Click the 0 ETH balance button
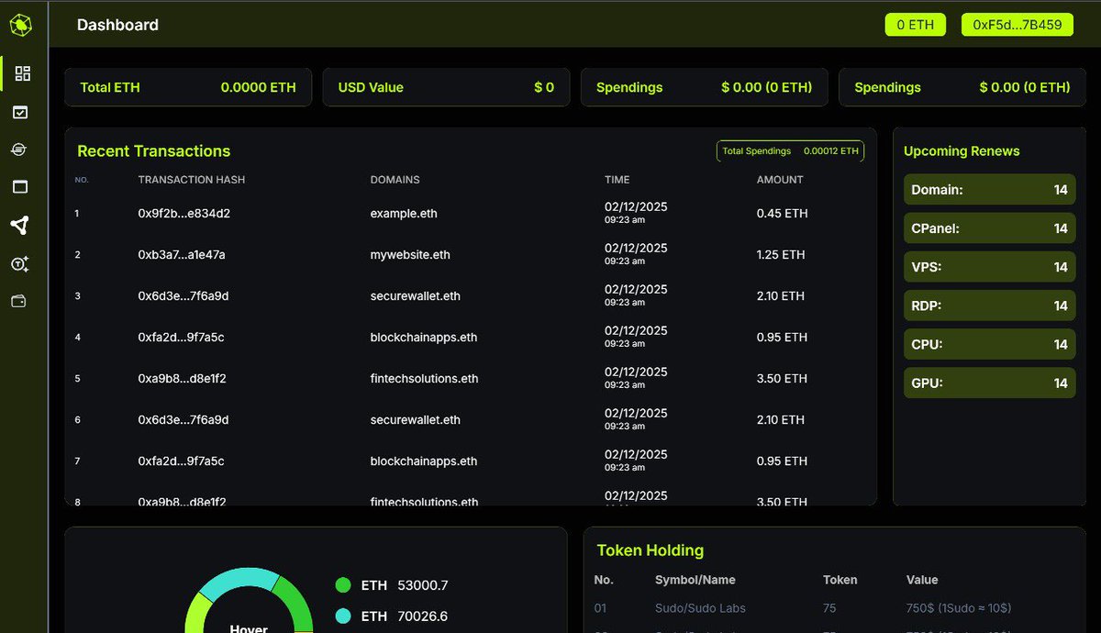This screenshot has width=1101, height=633. pyautogui.click(x=915, y=25)
